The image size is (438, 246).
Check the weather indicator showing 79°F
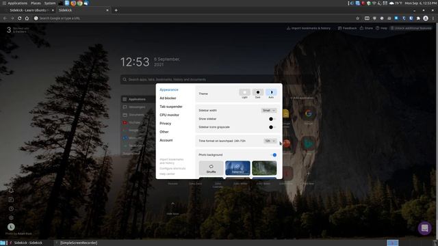pyautogui.click(x=396, y=3)
